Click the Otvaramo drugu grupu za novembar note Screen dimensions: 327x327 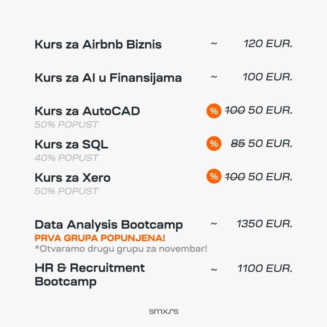[121, 248]
